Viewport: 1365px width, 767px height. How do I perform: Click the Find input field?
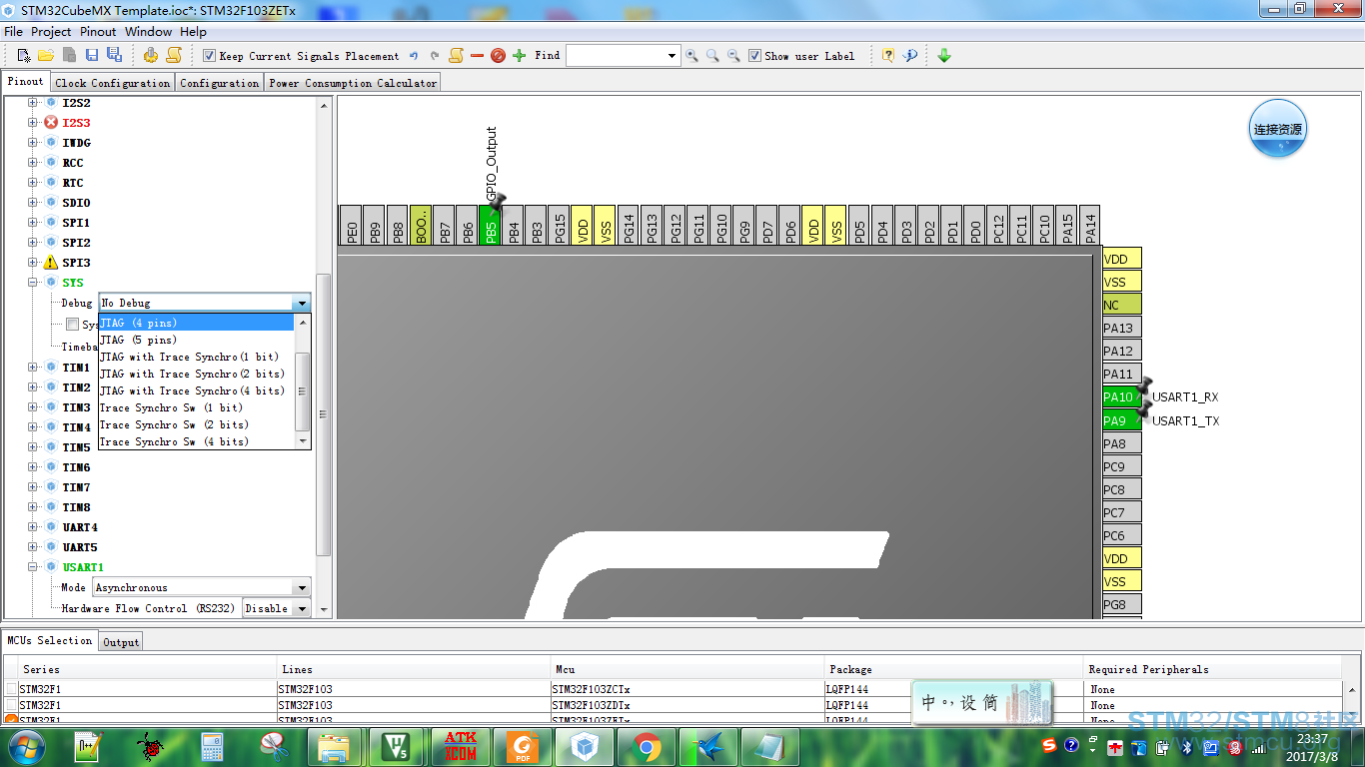tap(616, 56)
